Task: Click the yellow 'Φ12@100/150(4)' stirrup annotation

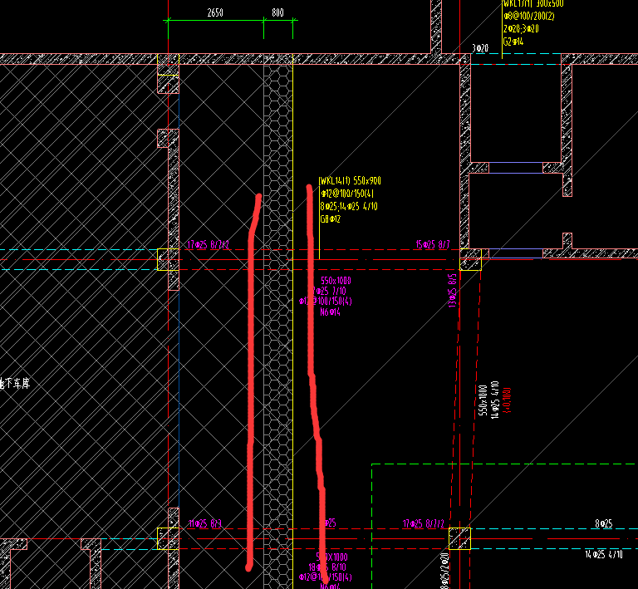Action: tap(347, 194)
